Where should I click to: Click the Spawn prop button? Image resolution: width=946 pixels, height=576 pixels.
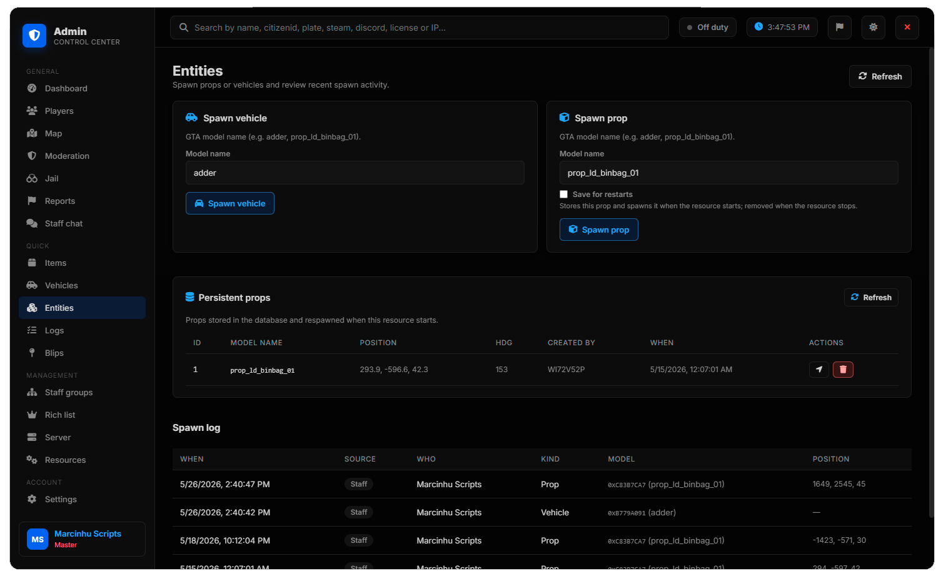(599, 230)
